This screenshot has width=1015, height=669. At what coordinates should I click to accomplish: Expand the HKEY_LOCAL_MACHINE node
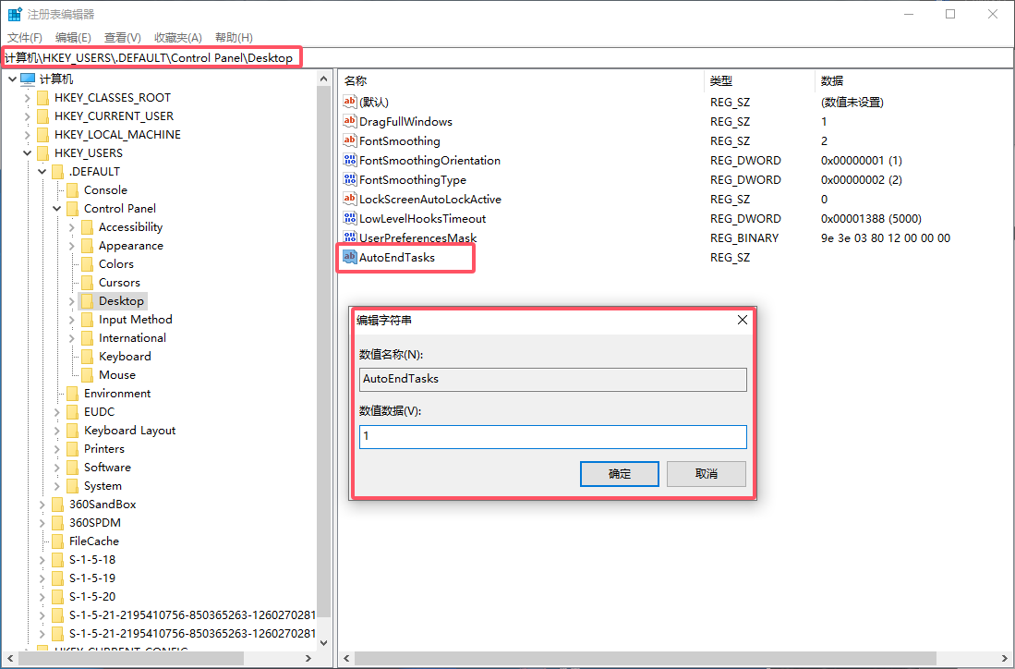coord(28,134)
